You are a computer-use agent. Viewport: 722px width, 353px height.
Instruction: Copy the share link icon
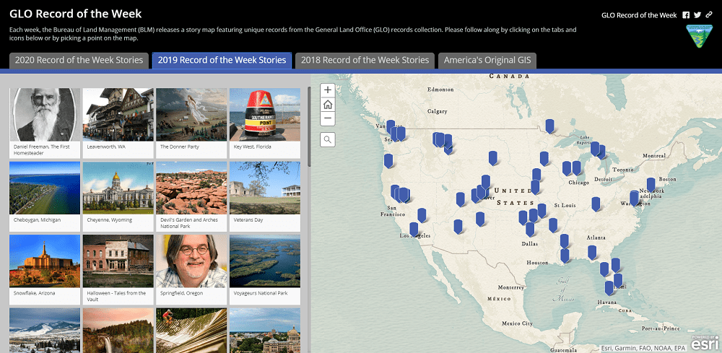click(x=710, y=15)
